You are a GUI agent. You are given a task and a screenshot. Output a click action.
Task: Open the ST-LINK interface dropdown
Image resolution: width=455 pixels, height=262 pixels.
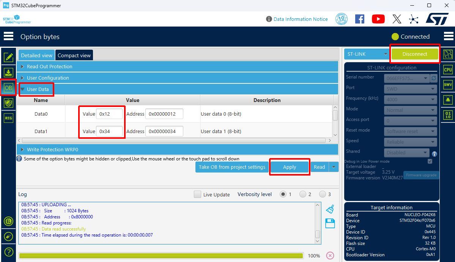(367, 54)
